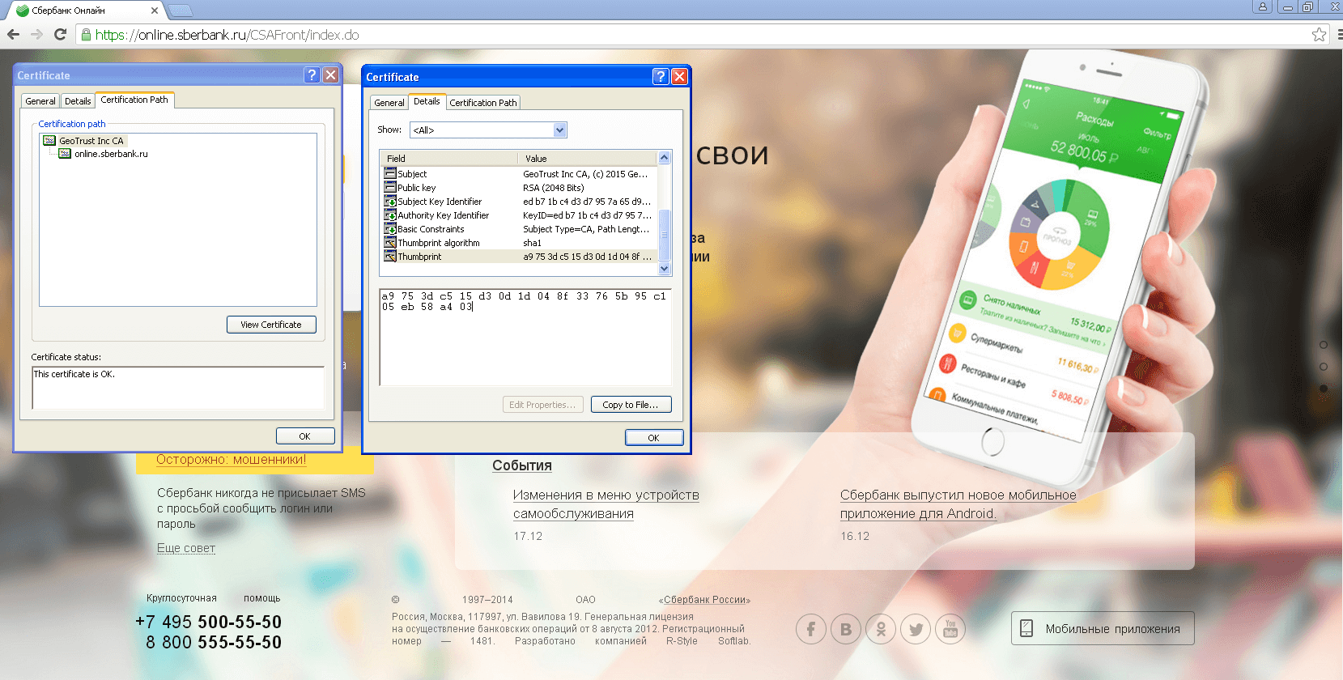
Task: Select the Thumbprint row
Action: click(x=519, y=257)
